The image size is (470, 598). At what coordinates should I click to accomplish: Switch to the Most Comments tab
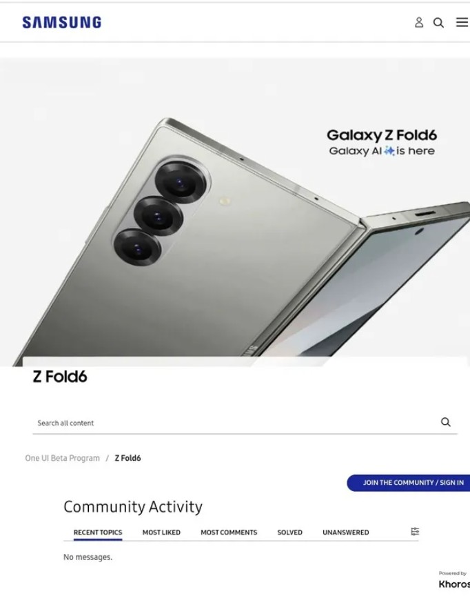click(x=229, y=532)
